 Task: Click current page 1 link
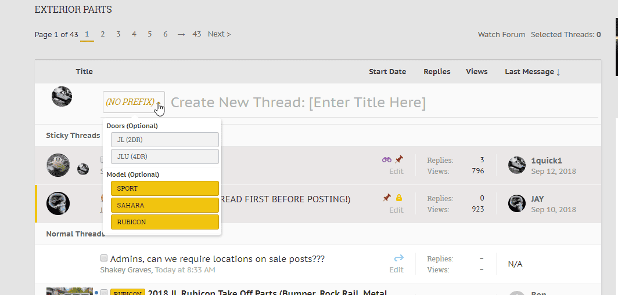point(87,34)
